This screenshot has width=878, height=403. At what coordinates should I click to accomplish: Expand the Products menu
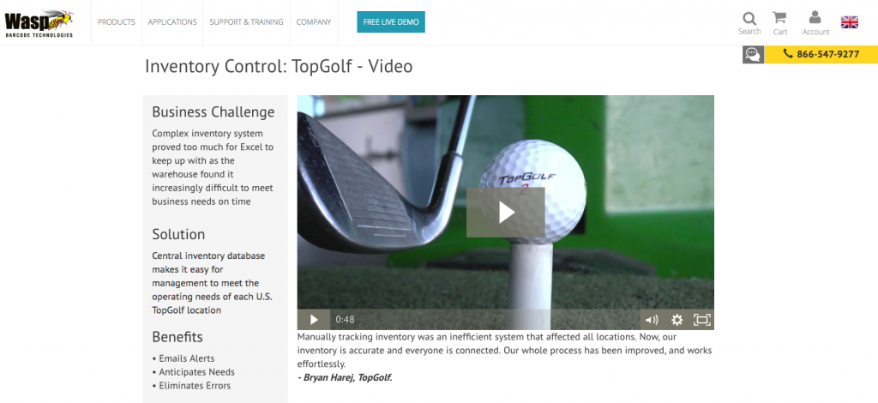pos(117,22)
